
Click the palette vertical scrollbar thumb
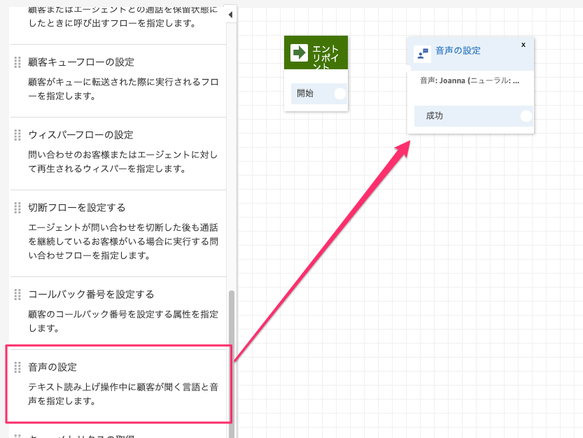tap(232, 364)
